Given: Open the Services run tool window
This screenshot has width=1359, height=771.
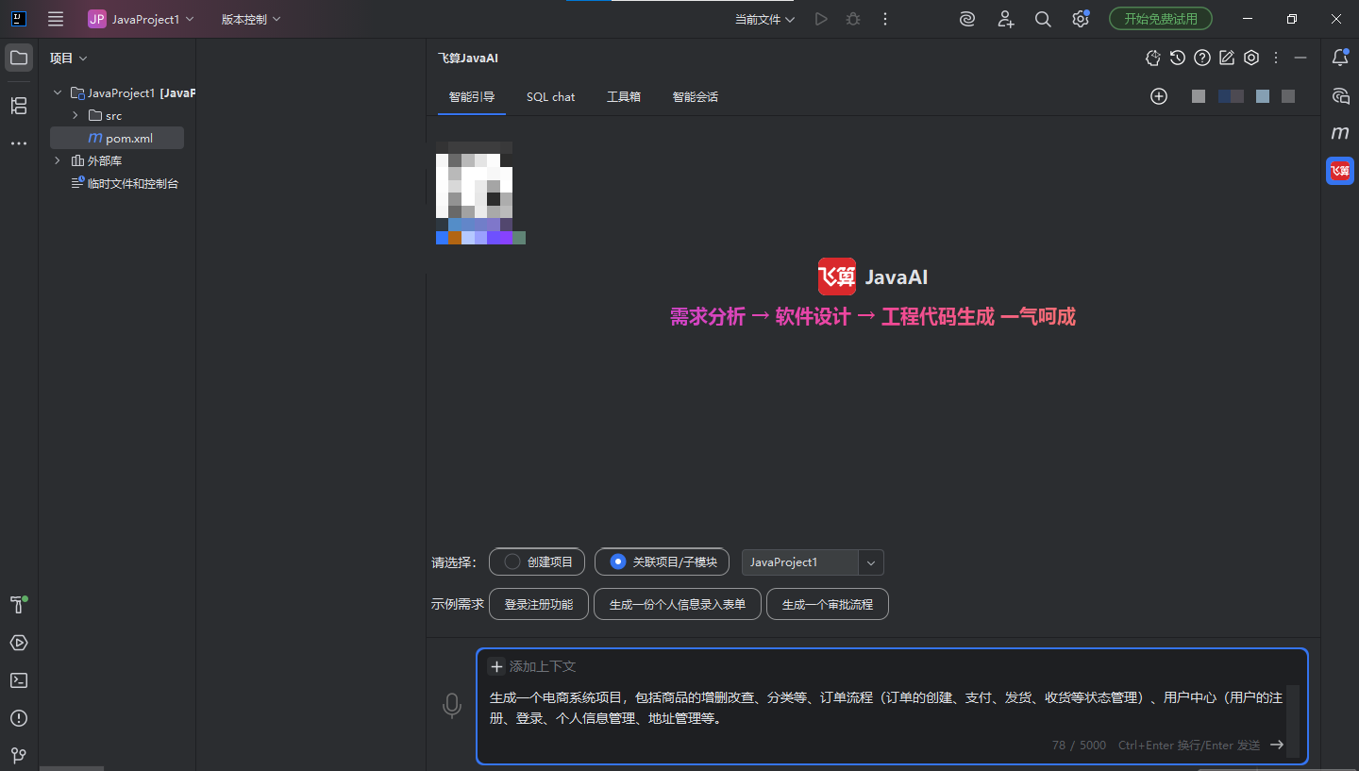Looking at the screenshot, I should tap(19, 643).
